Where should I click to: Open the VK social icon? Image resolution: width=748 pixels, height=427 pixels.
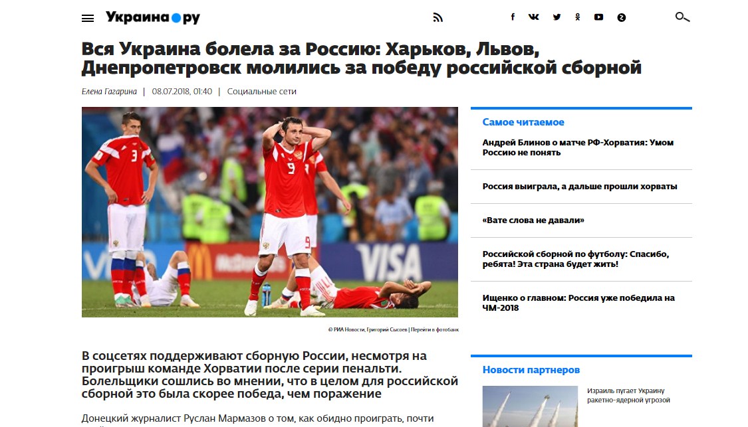pyautogui.click(x=534, y=17)
